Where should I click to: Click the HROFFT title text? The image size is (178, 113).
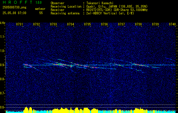pyautogui.click(x=18, y=2)
